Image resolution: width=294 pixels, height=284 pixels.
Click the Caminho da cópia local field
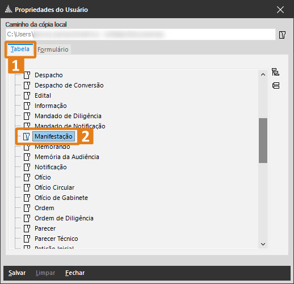[x=141, y=34]
